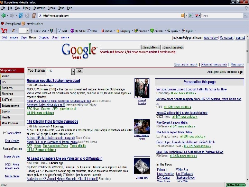Click the Google News search input field
Image resolution: width=249 pixels, height=187 pixels.
[x=120, y=47]
